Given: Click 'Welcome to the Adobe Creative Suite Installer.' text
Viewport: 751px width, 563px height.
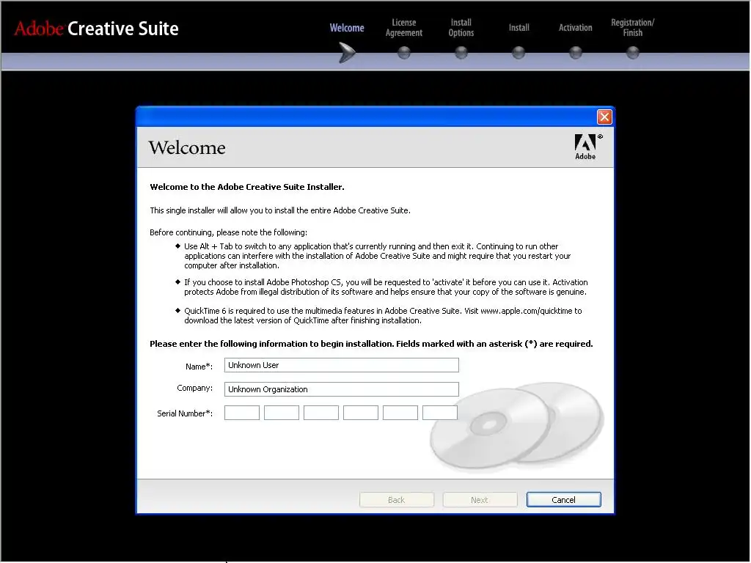Looking at the screenshot, I should point(247,187).
